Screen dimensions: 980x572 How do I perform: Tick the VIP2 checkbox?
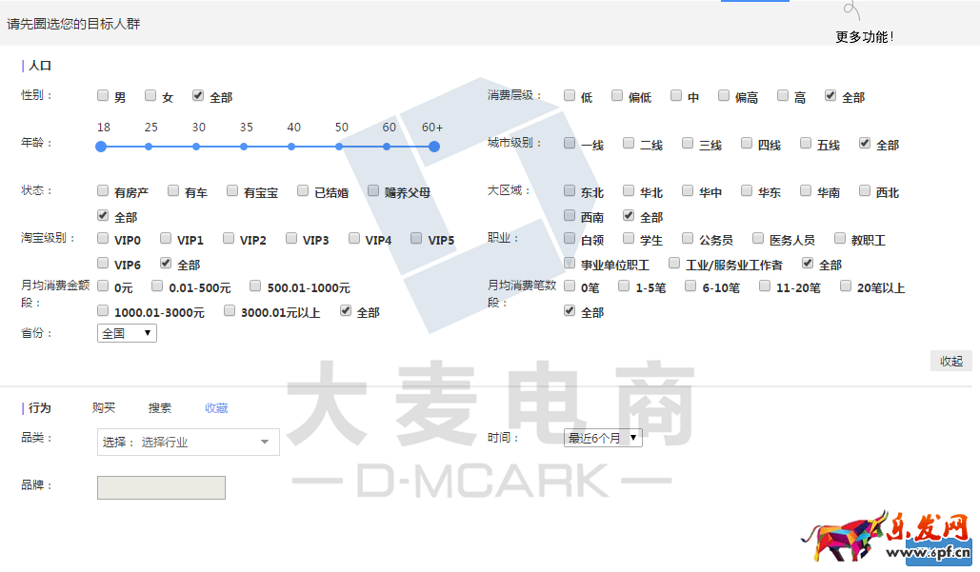(x=229, y=238)
